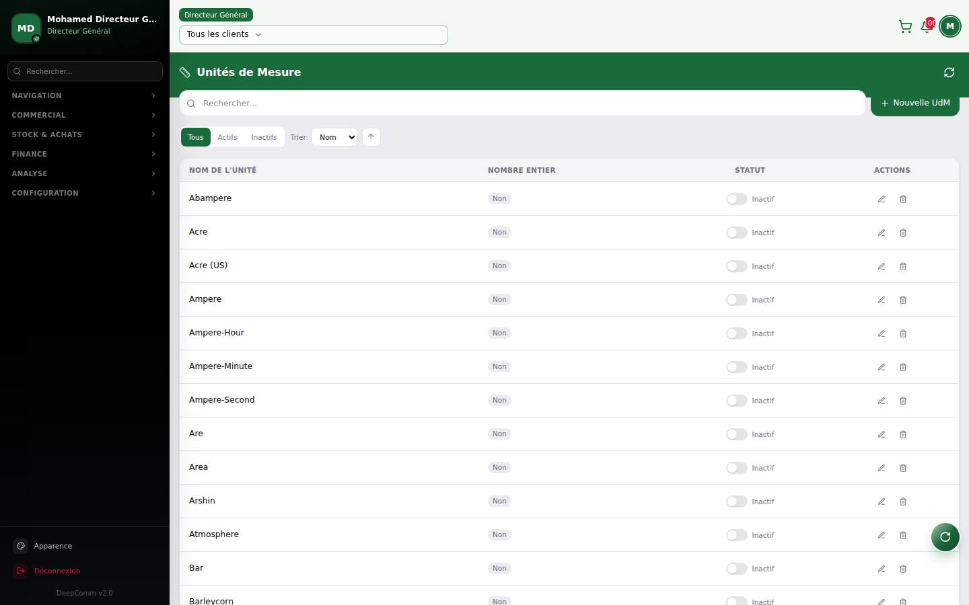Expand the Finance sidebar section
The width and height of the screenshot is (969, 605).
coord(85,154)
